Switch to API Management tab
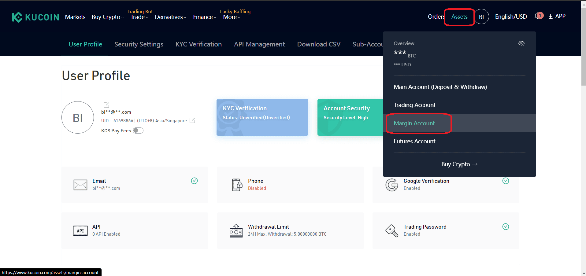Image resolution: width=586 pixels, height=276 pixels. (259, 44)
